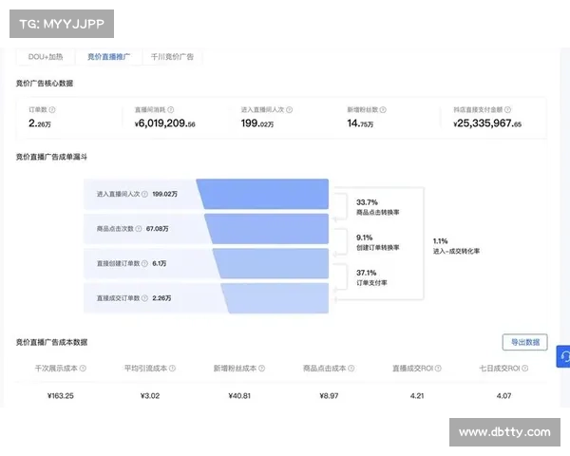Click the ¥8.97 product click cost
This screenshot has width=570, height=456.
pyautogui.click(x=329, y=395)
